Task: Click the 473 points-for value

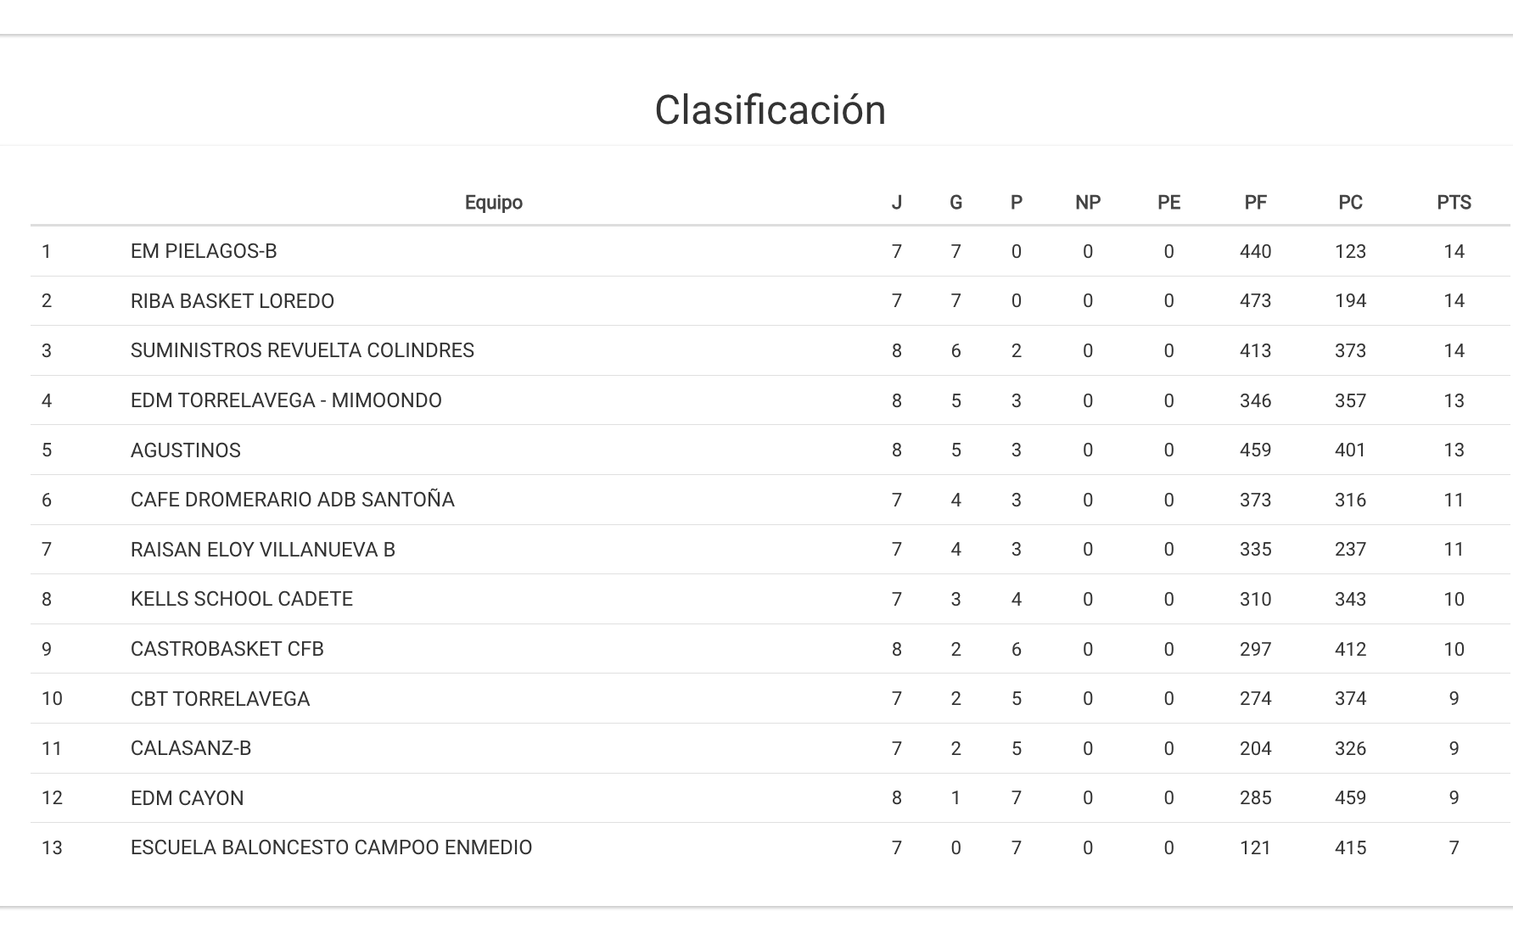Action: coord(1255,301)
